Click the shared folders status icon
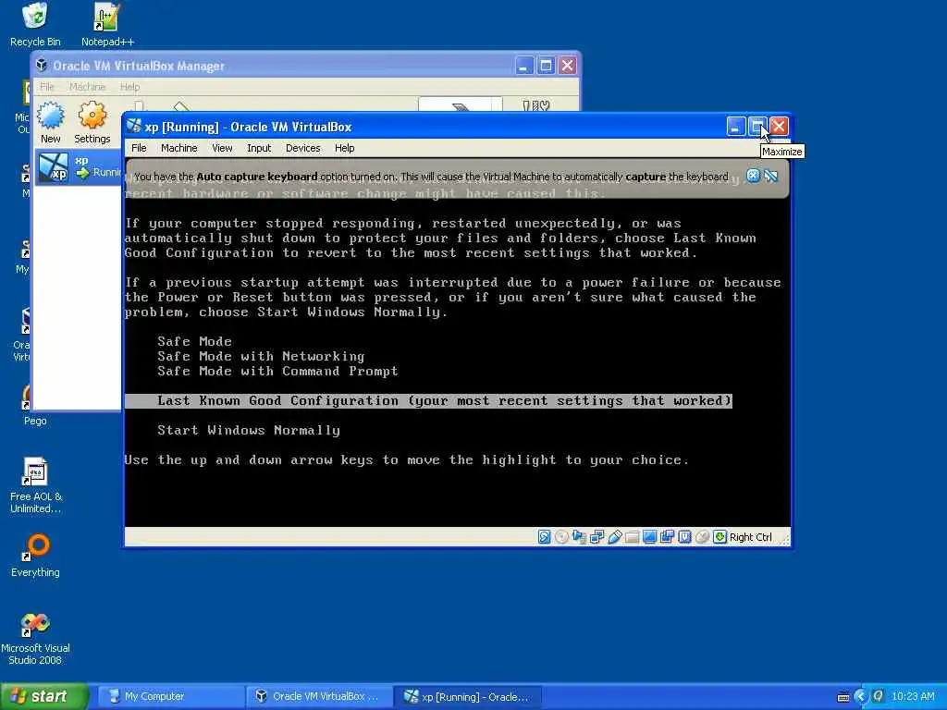The image size is (947, 710). point(632,537)
